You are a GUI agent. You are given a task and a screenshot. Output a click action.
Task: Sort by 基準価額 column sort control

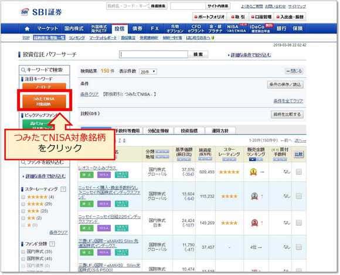[x=184, y=159]
